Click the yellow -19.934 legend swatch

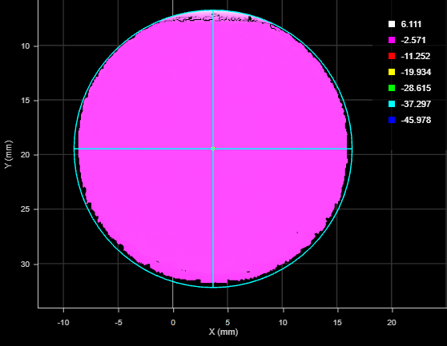(x=392, y=72)
